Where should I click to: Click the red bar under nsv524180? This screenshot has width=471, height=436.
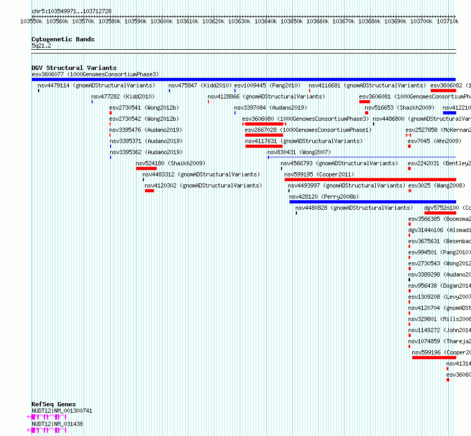(x=146, y=168)
